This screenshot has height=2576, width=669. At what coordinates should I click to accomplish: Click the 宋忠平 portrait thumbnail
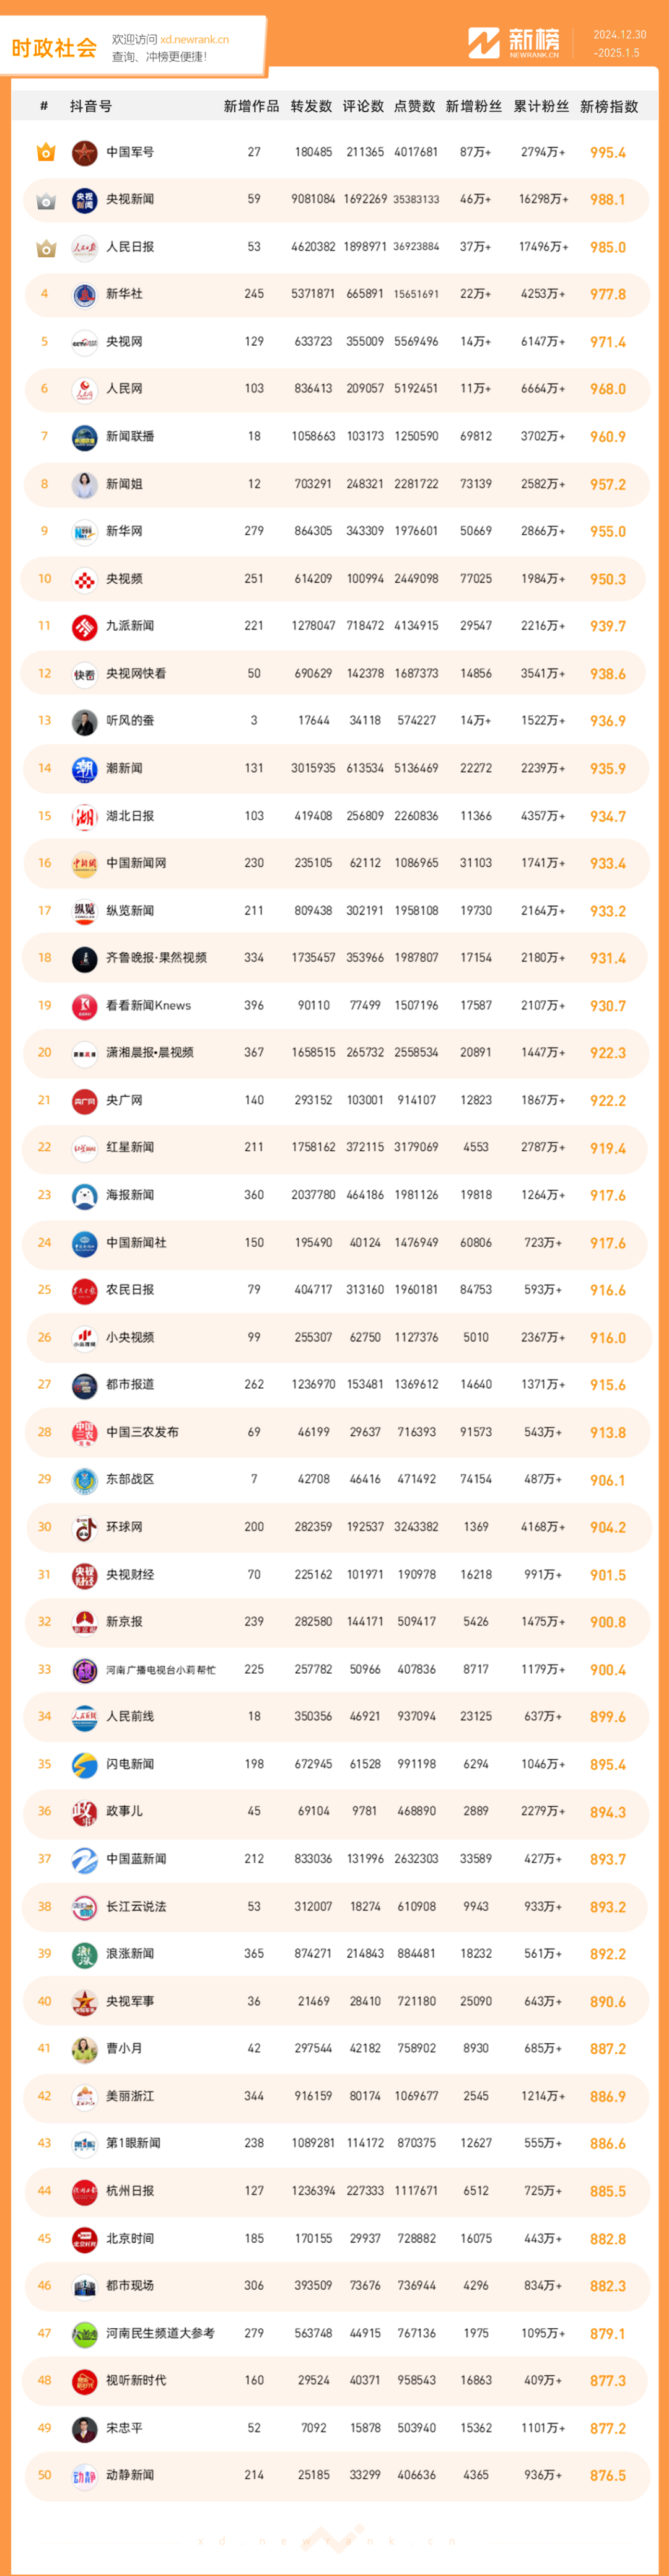tap(85, 2428)
